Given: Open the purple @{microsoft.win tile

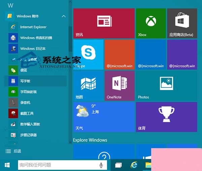Looking at the screenshot, I should (x=182, y=55).
